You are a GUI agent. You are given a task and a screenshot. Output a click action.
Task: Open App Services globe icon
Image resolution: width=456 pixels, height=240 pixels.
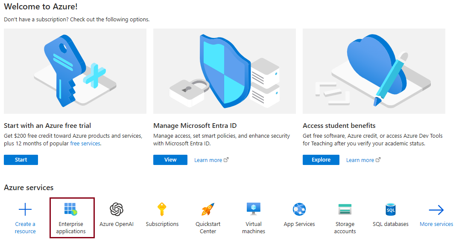pyautogui.click(x=299, y=209)
